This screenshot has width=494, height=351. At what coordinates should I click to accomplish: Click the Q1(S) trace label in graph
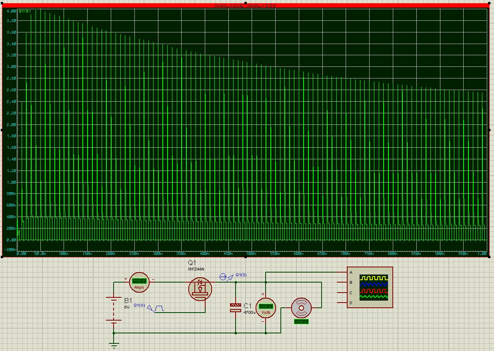pyautogui.click(x=24, y=11)
